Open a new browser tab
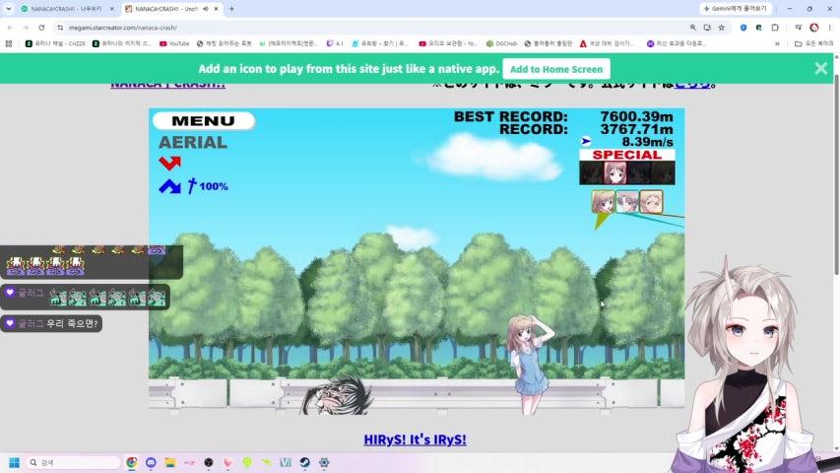This screenshot has width=840, height=473. click(x=231, y=9)
